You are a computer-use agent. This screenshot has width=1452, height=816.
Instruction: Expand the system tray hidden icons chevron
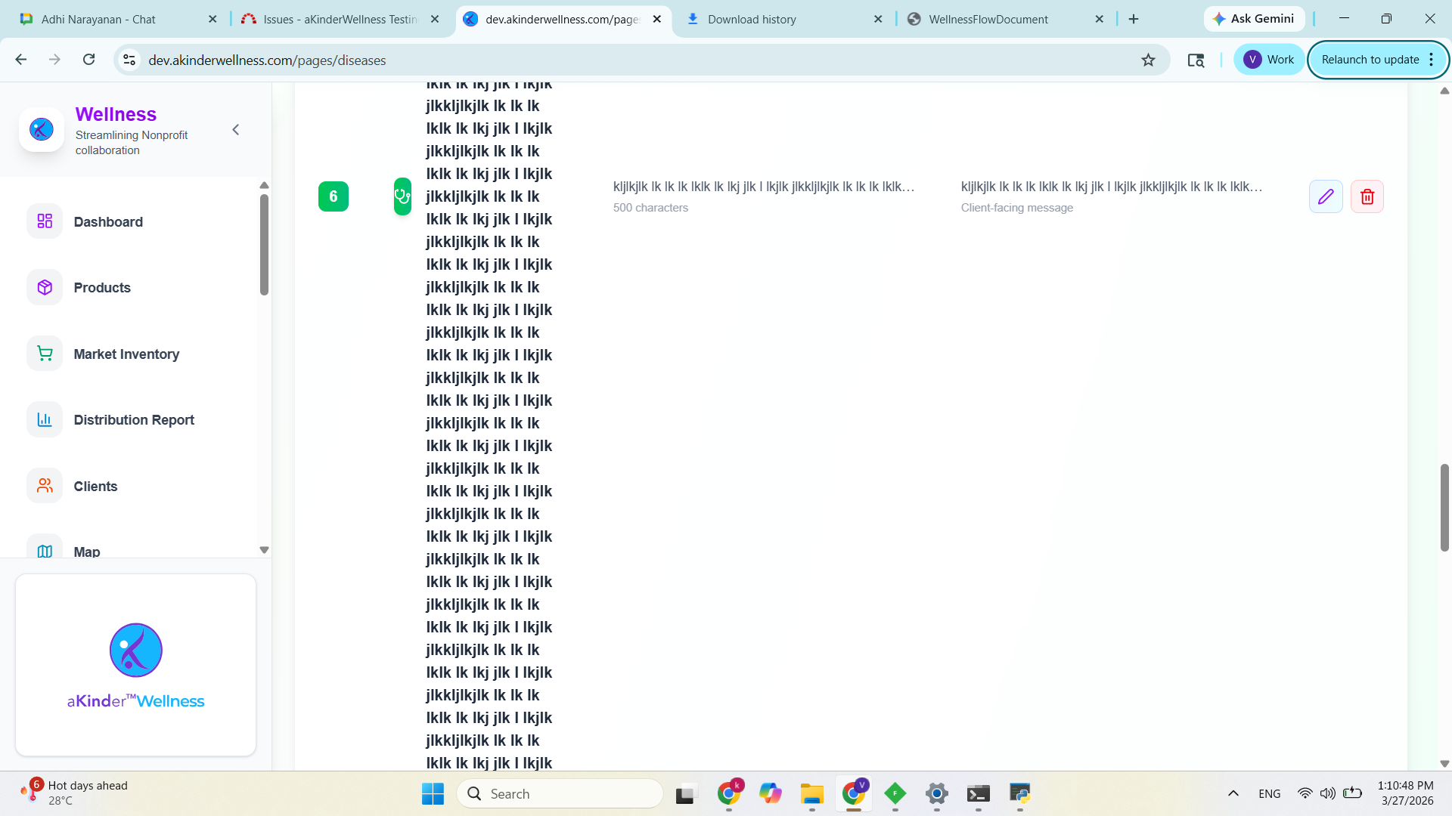(x=1233, y=793)
